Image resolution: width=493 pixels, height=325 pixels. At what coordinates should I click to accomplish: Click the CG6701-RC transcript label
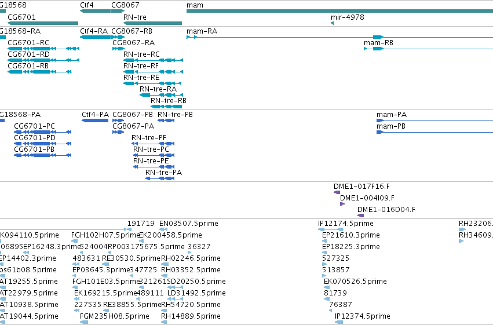pyautogui.click(x=28, y=43)
